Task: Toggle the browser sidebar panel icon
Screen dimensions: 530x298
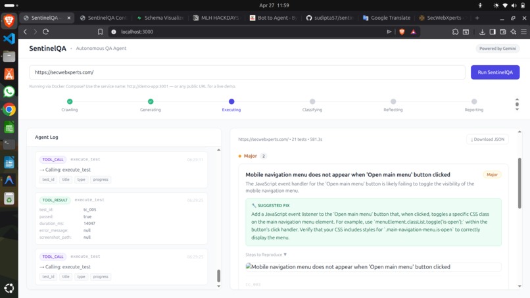Action: [x=493, y=32]
